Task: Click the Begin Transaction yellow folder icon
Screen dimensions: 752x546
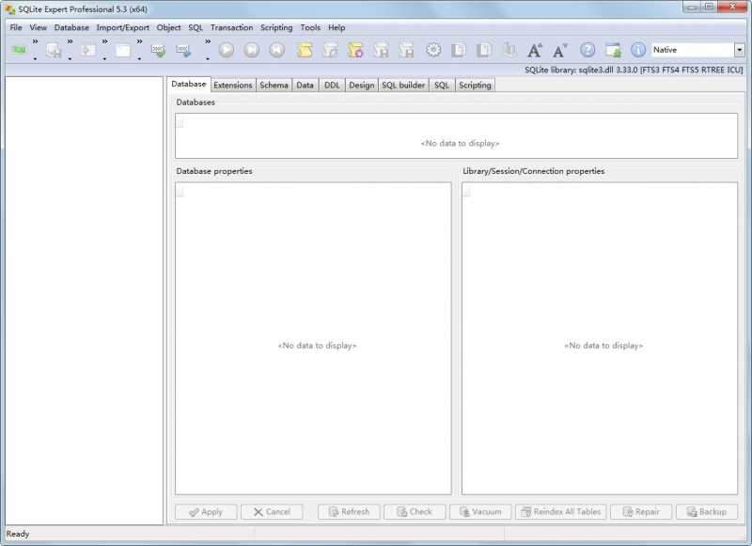Action: click(x=305, y=52)
